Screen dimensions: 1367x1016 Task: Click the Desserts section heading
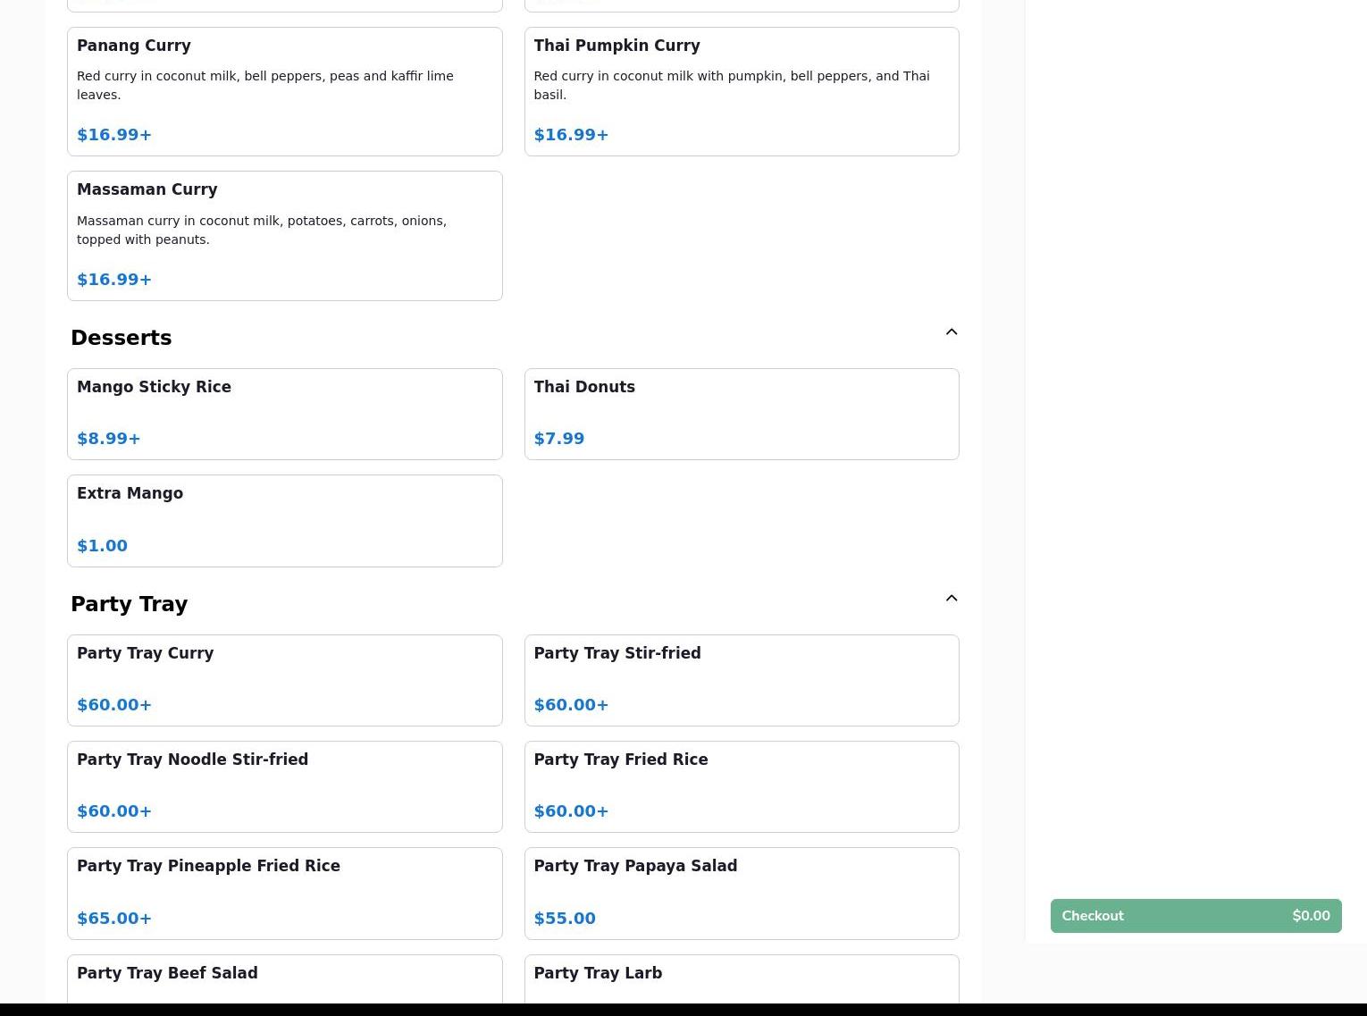tap(122, 338)
